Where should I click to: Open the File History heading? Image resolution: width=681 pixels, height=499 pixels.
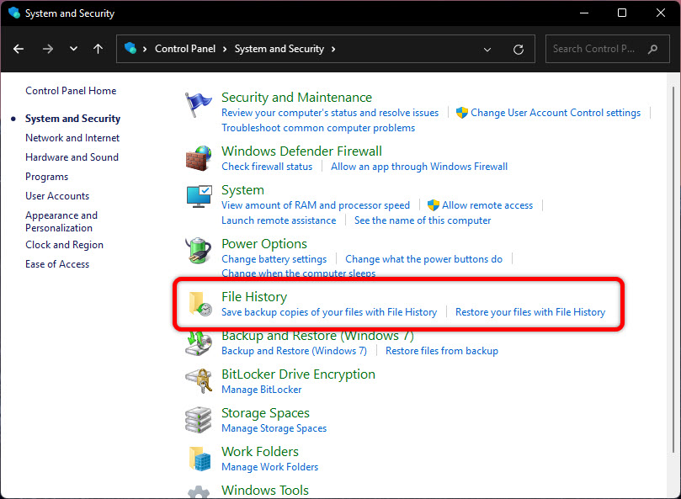254,296
